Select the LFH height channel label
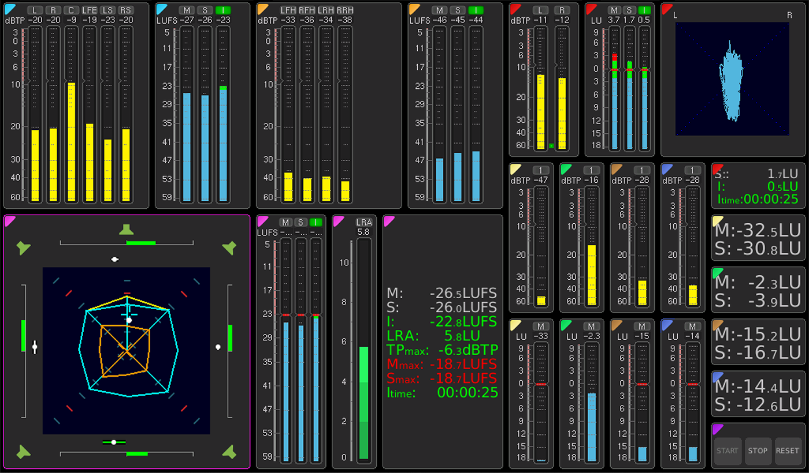 pyautogui.click(x=288, y=10)
